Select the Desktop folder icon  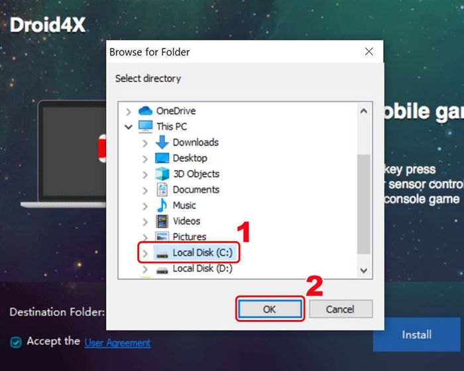(162, 158)
